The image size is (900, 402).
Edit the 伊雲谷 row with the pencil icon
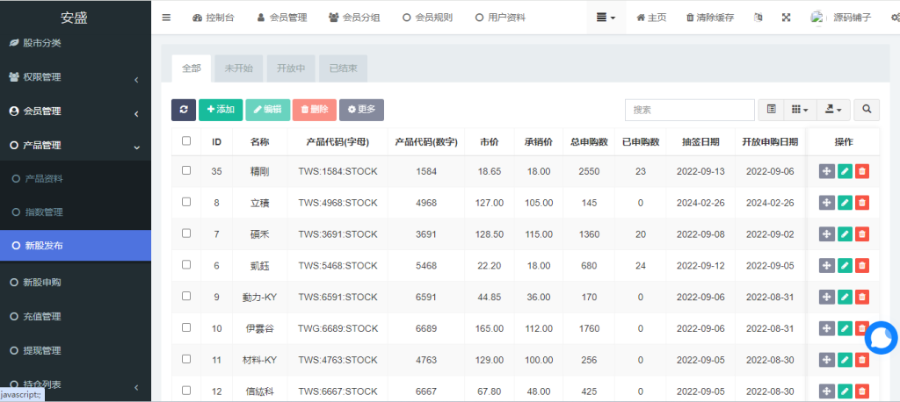(845, 328)
